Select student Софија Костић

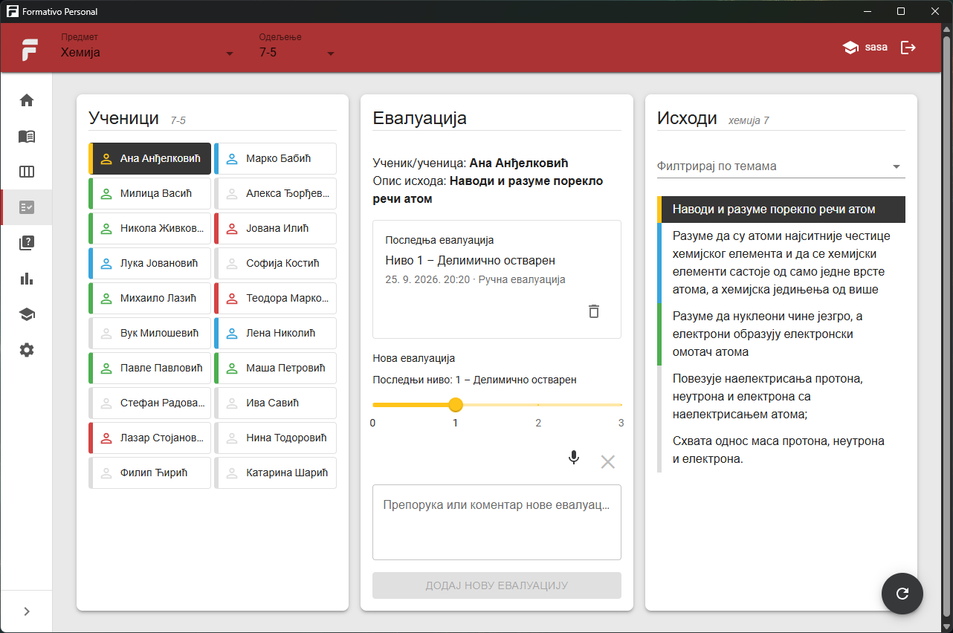pyautogui.click(x=275, y=263)
